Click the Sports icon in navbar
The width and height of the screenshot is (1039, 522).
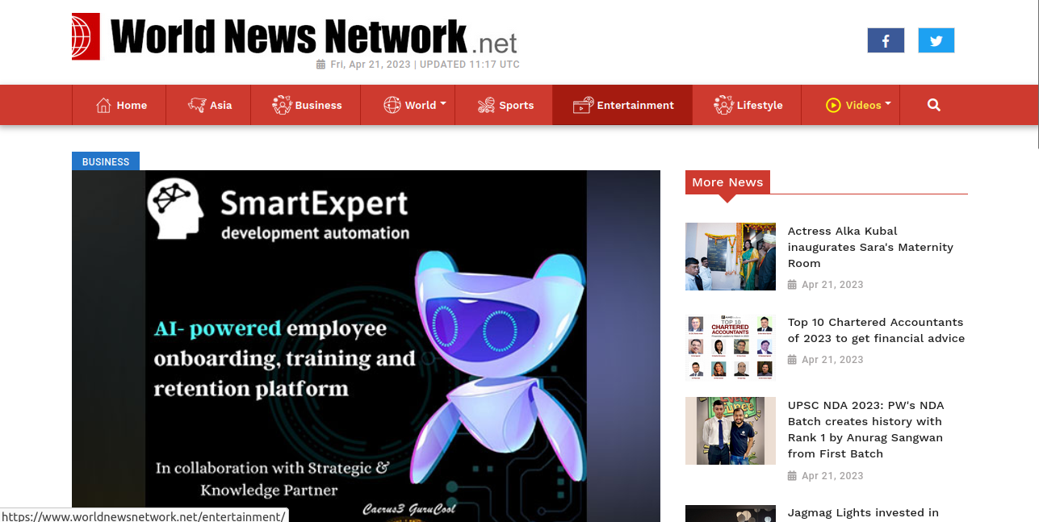click(x=486, y=105)
